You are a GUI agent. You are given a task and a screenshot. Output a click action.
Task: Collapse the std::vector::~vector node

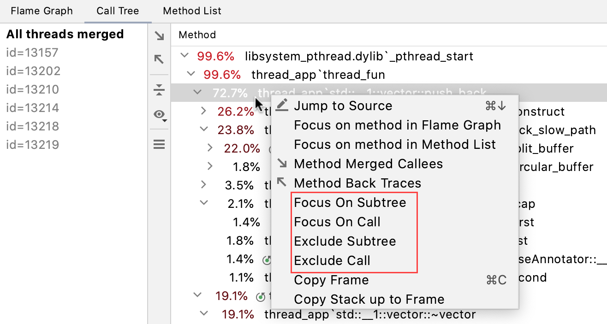click(203, 314)
